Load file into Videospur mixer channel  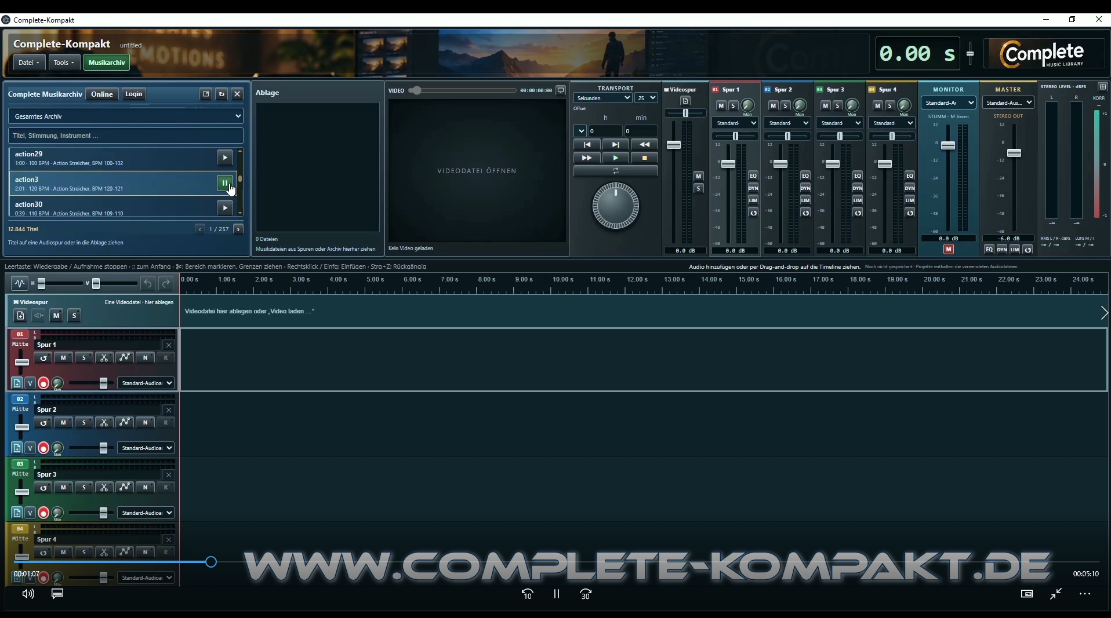(x=685, y=101)
